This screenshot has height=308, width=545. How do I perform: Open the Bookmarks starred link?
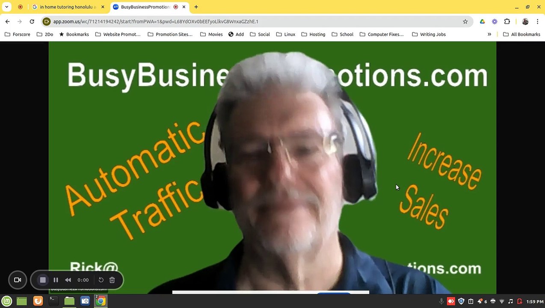pyautogui.click(x=74, y=34)
